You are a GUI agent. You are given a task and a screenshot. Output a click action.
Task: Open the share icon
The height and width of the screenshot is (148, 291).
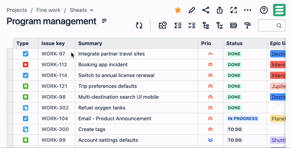click(206, 10)
